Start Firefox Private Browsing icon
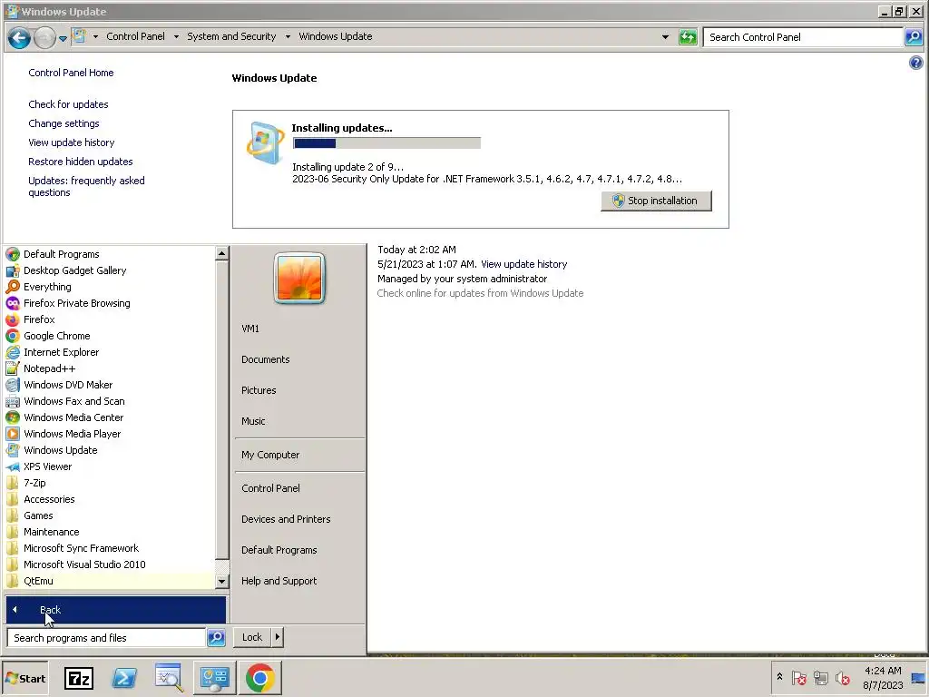 point(13,303)
